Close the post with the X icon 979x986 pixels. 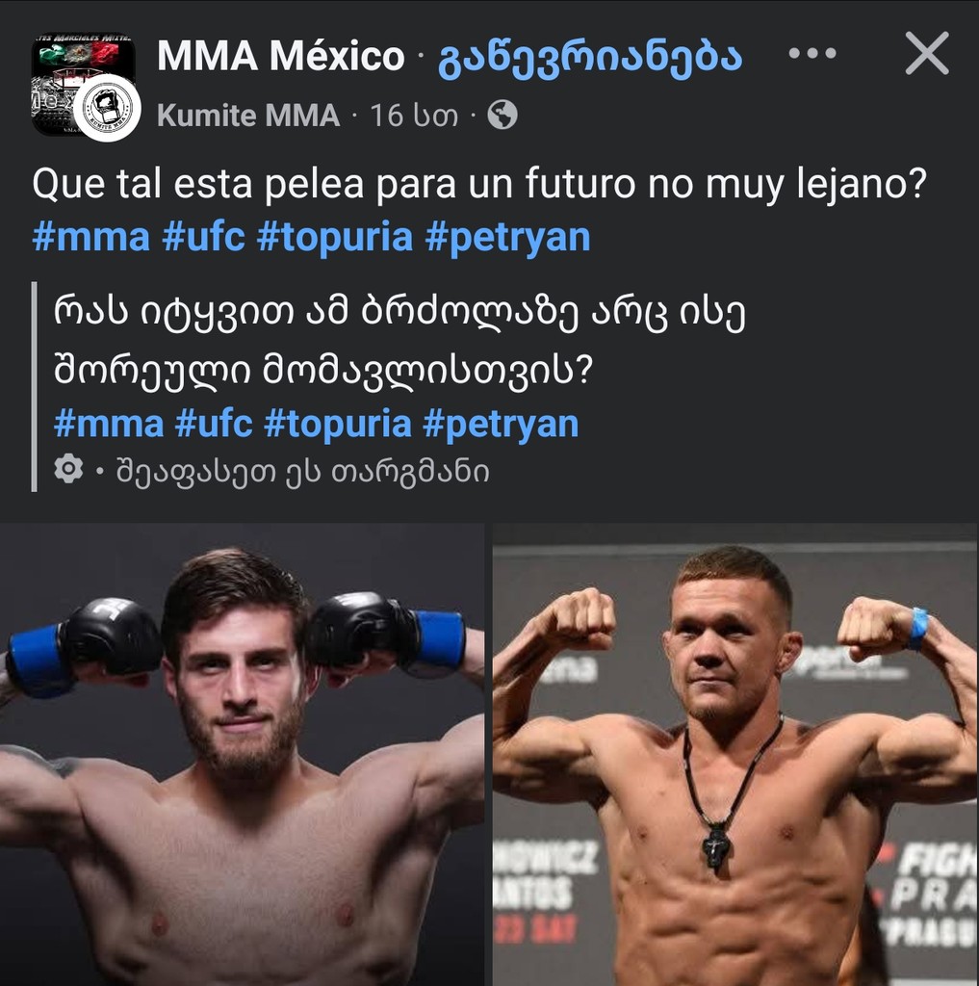click(x=927, y=54)
